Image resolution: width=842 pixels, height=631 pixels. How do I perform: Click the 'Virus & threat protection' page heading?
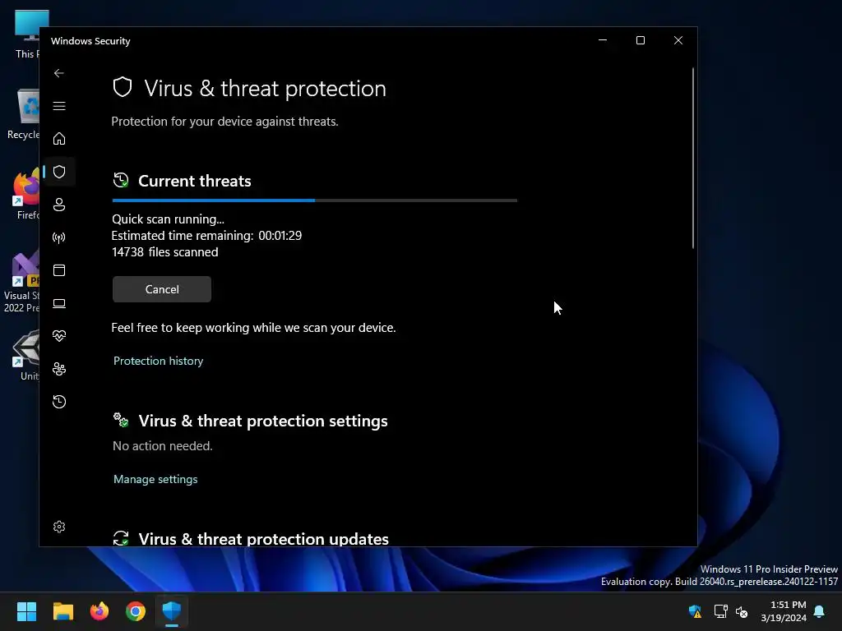coord(265,89)
